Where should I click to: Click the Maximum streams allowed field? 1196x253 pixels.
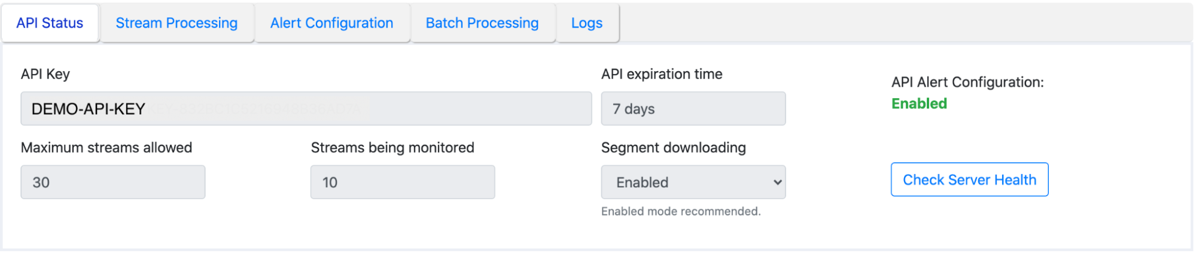[x=112, y=182]
